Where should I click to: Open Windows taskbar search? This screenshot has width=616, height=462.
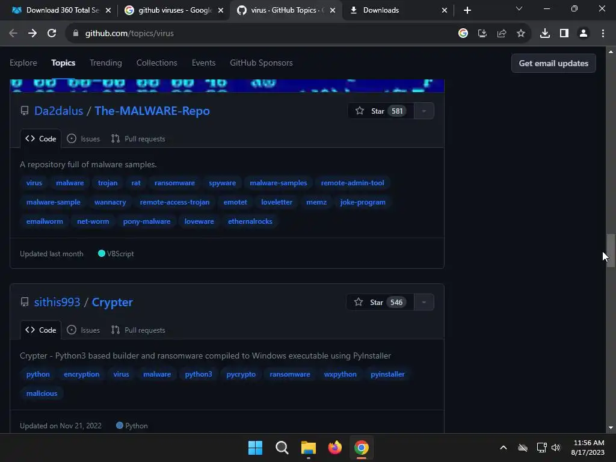click(282, 448)
